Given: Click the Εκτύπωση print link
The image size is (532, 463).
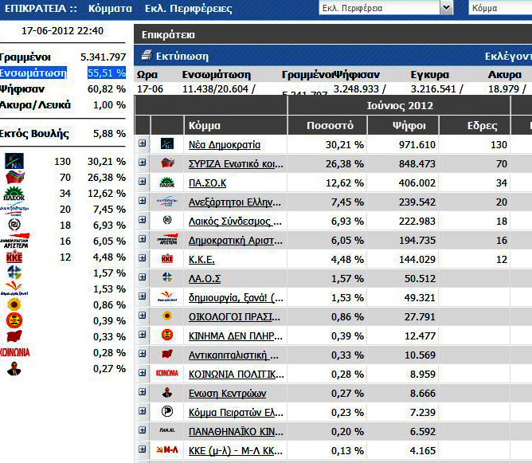Looking at the screenshot, I should (182, 57).
